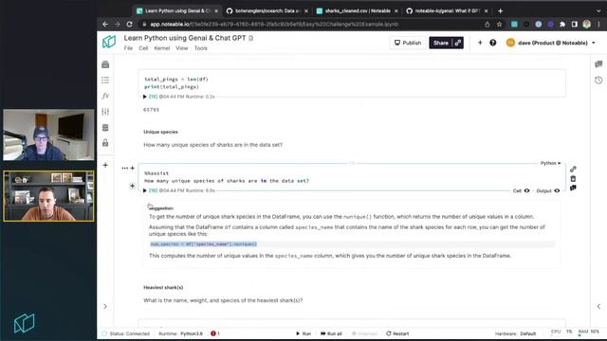The width and height of the screenshot is (607, 341).
Task: Open the sliders parameters sidebar icon
Action: point(105,112)
